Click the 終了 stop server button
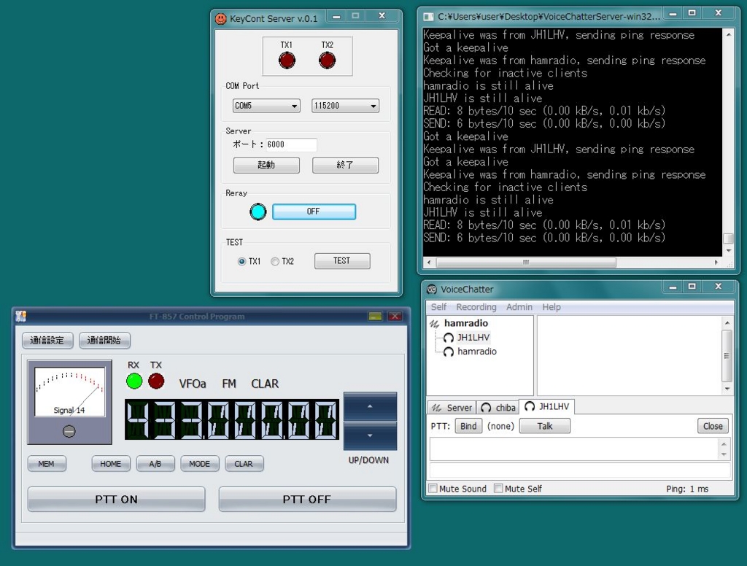 coord(345,165)
